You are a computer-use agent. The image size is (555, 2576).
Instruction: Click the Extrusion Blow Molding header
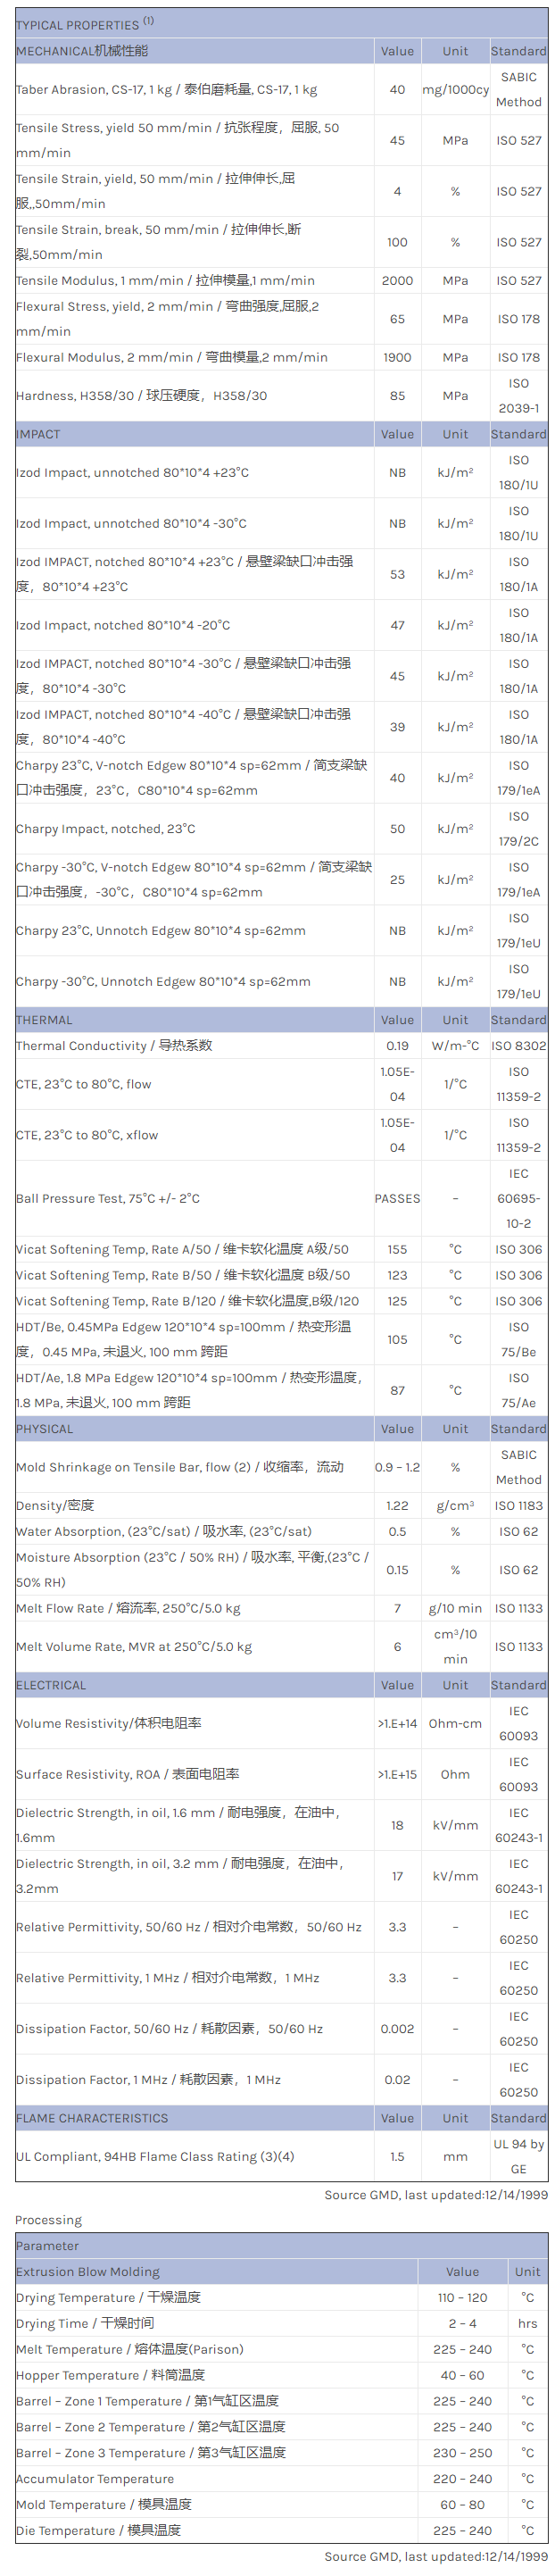click(x=88, y=2272)
